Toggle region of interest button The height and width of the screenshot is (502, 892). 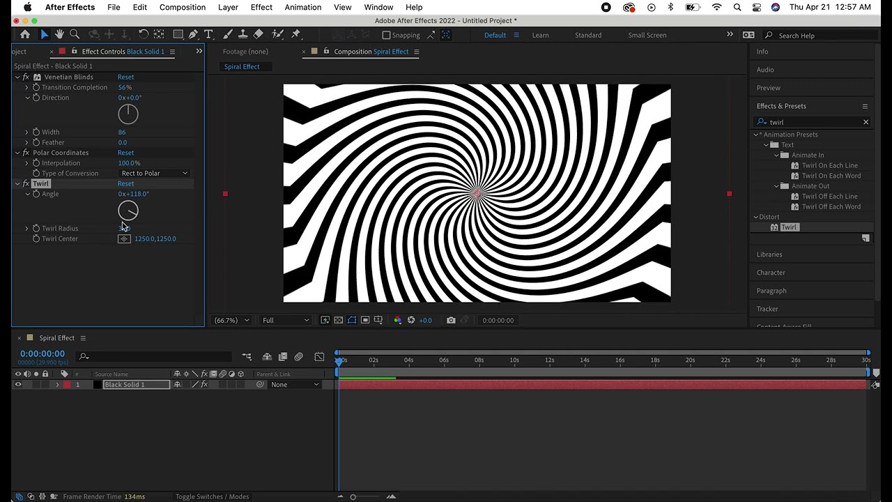tap(365, 320)
